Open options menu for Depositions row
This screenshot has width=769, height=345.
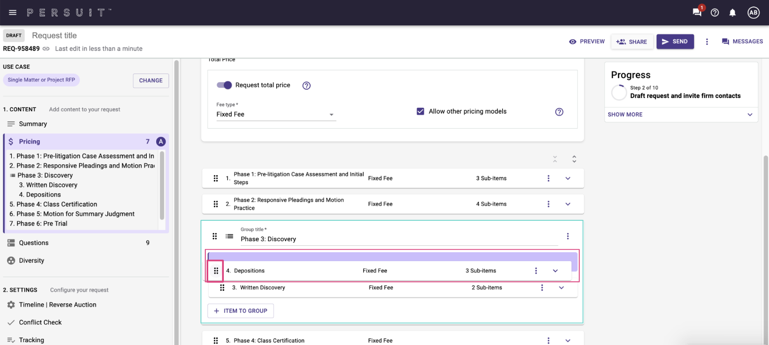536,271
